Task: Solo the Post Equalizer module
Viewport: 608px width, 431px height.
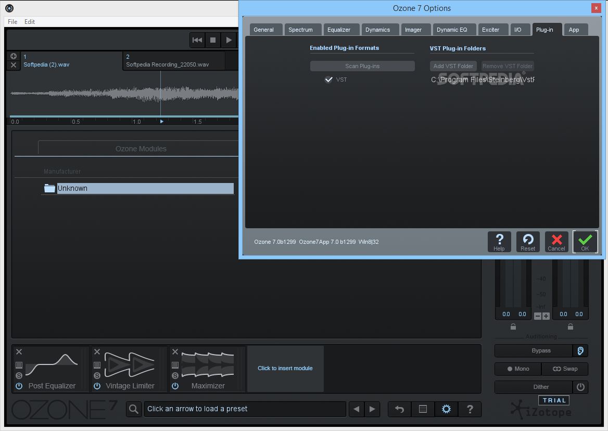Action: (19, 375)
